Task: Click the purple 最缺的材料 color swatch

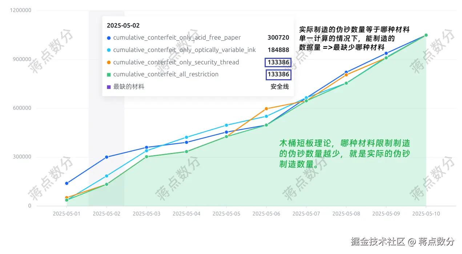Action: [108, 86]
